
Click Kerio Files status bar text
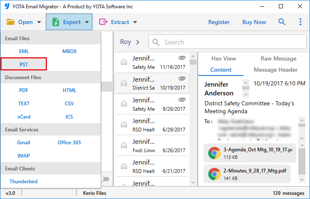click(94, 193)
